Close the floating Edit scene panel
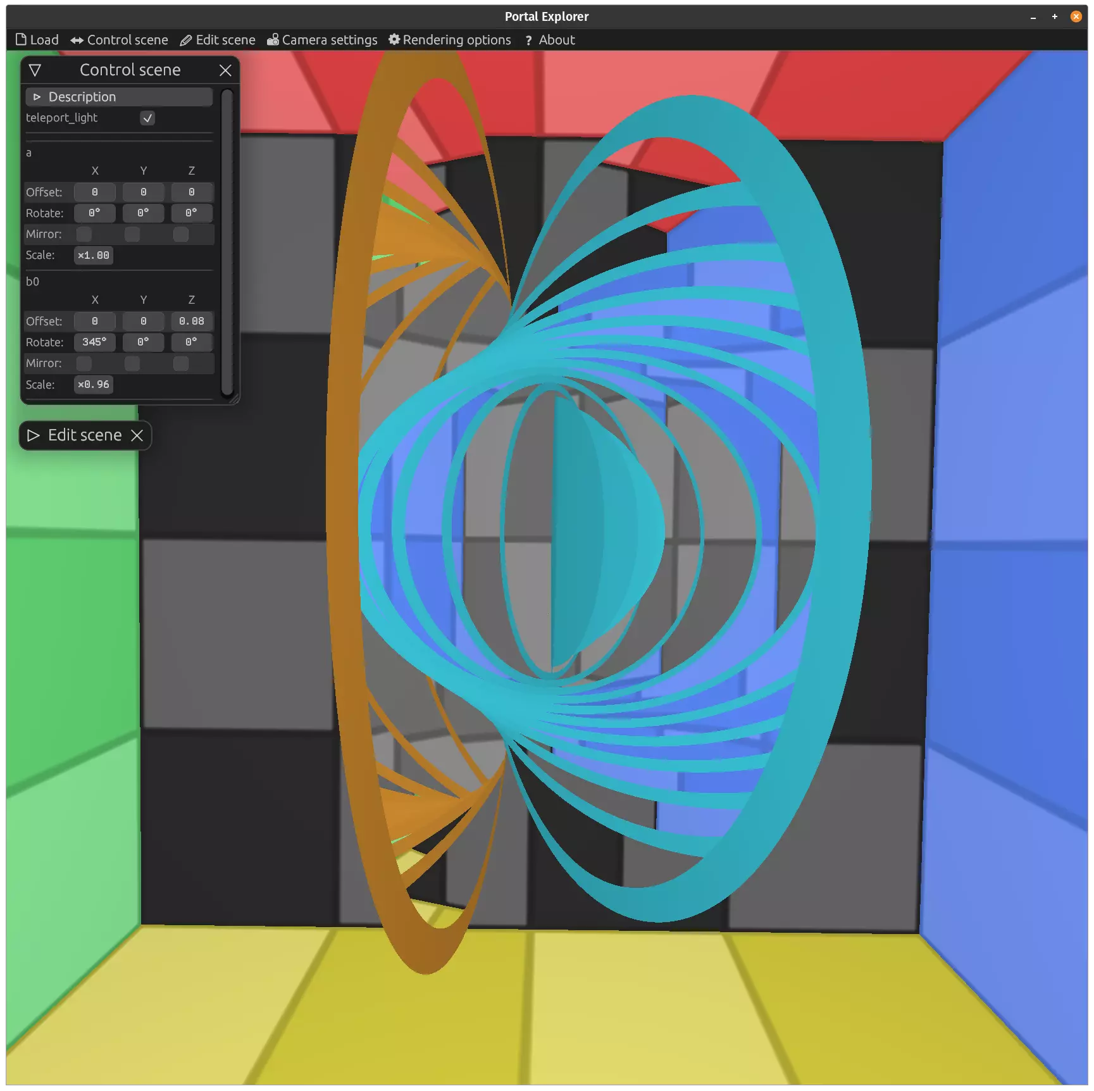This screenshot has height=1091, width=1094. pyautogui.click(x=137, y=435)
